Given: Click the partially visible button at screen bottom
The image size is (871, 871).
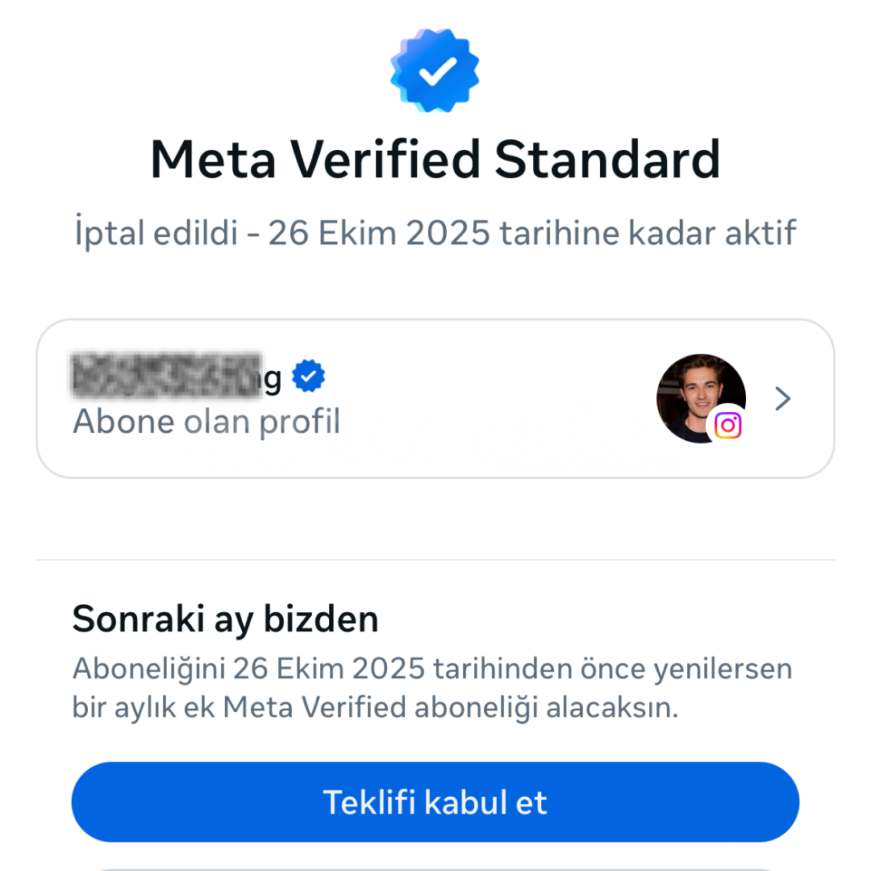Looking at the screenshot, I should click(435, 869).
